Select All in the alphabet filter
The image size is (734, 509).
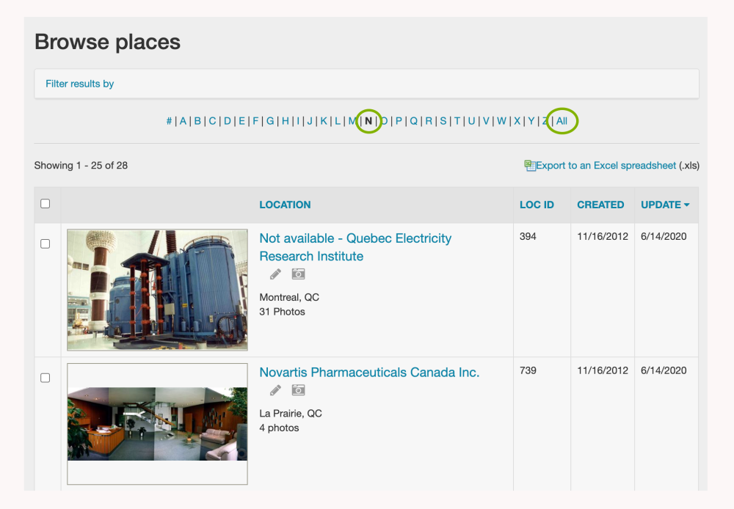pyautogui.click(x=562, y=121)
